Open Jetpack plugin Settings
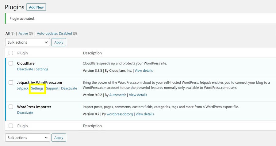The width and height of the screenshot is (276, 146). [37, 88]
